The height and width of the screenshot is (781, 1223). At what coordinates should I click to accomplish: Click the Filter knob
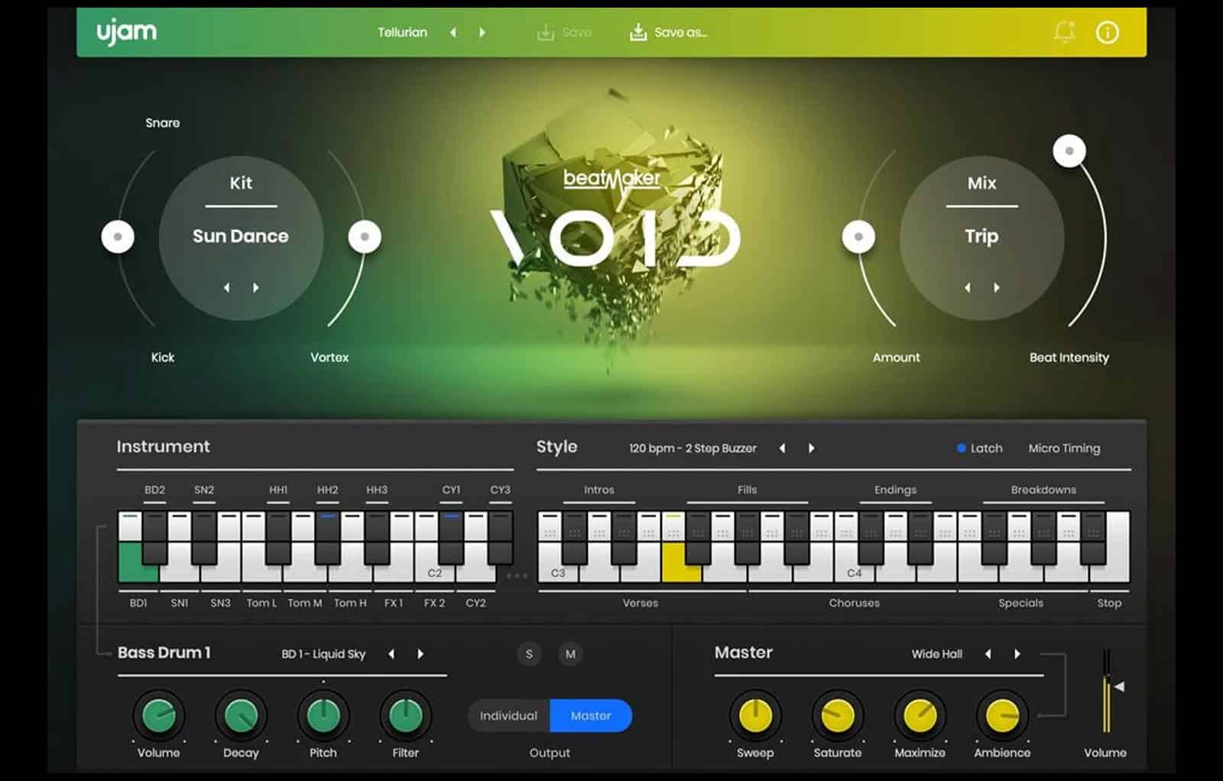click(x=406, y=716)
